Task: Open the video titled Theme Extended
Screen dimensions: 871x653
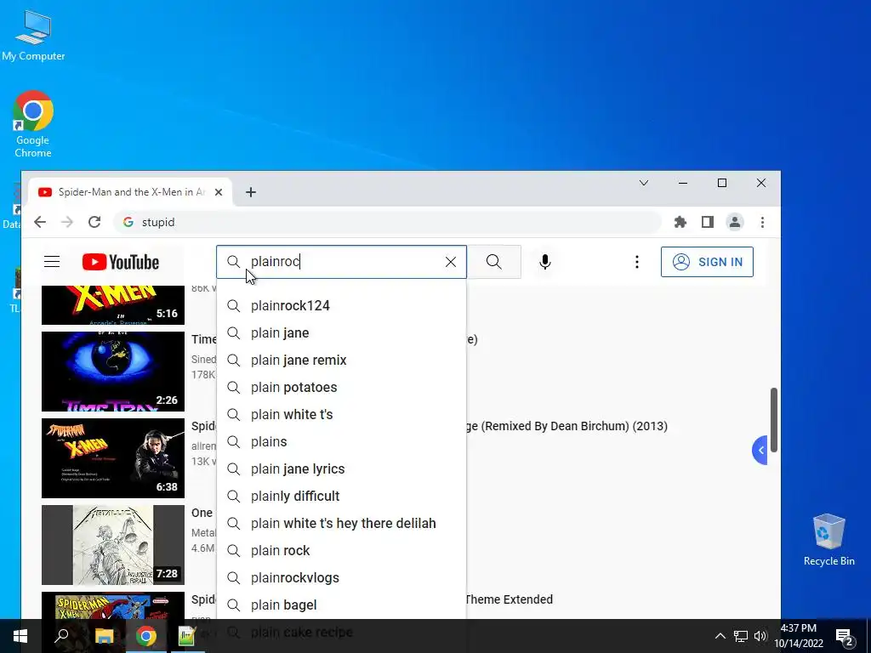Action: tap(509, 599)
